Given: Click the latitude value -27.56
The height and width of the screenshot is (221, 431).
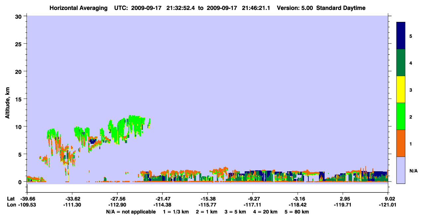Looking at the screenshot, I should tap(117, 199).
